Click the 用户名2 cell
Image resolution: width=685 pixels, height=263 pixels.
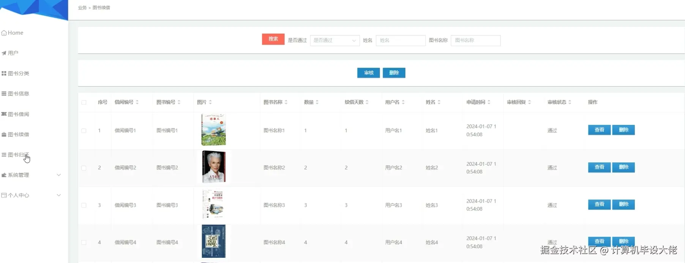393,168
